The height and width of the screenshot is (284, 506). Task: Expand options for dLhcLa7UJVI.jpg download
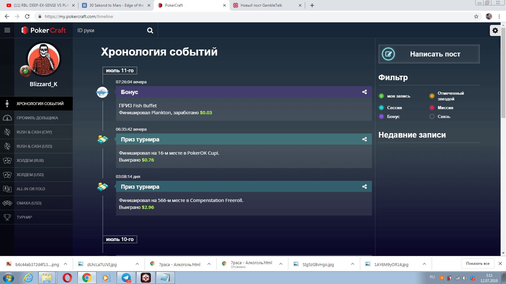(x=137, y=264)
